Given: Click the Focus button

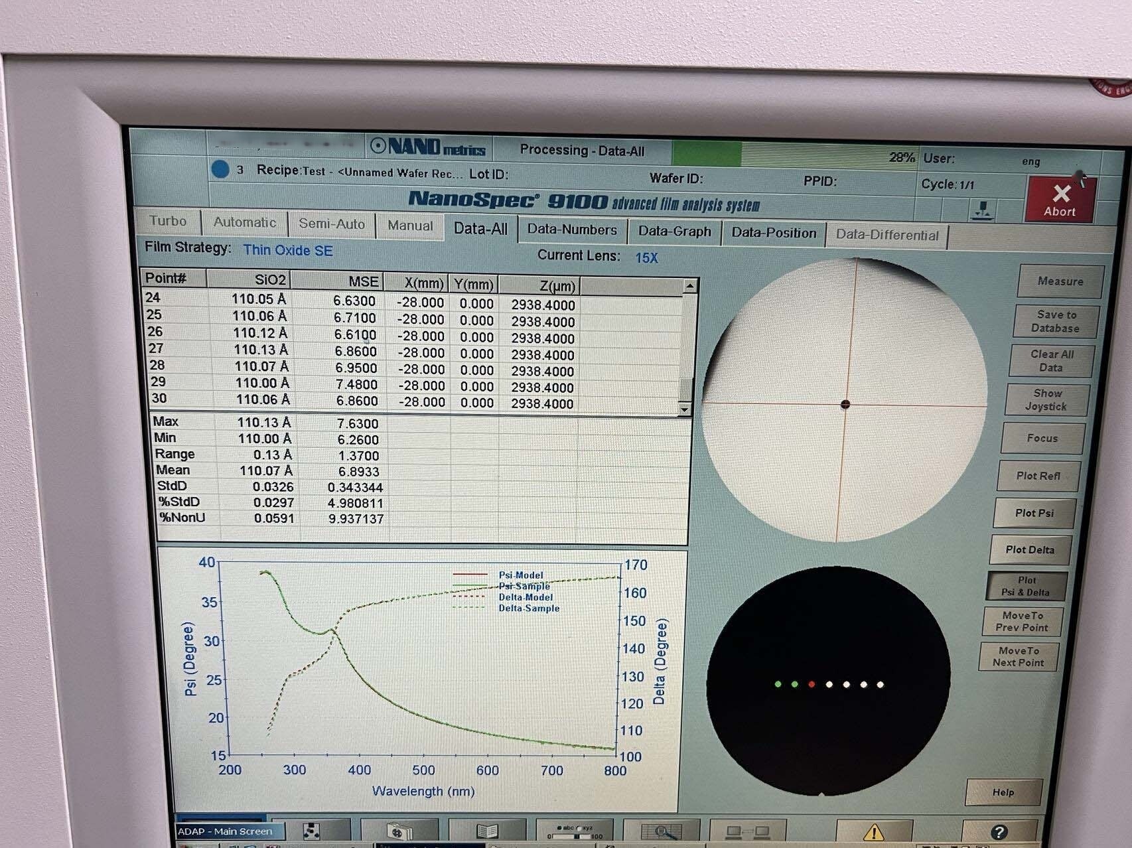Looking at the screenshot, I should point(1042,438).
